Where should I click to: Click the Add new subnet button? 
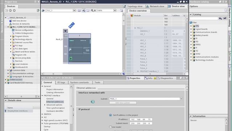(x=123, y=103)
